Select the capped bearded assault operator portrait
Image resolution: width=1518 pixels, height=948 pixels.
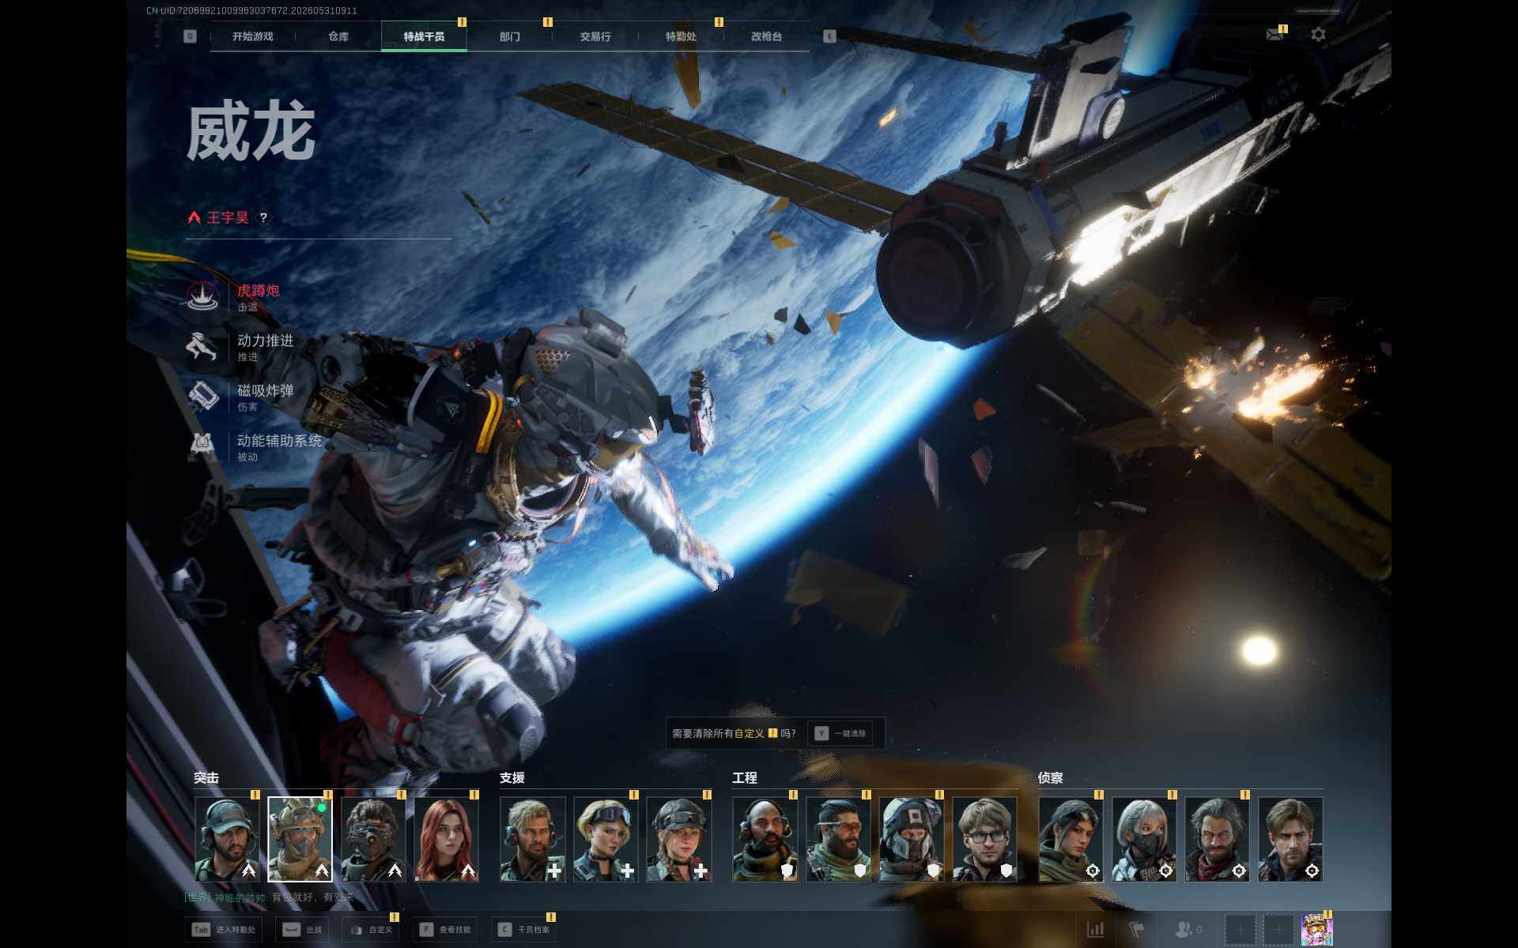click(x=227, y=839)
